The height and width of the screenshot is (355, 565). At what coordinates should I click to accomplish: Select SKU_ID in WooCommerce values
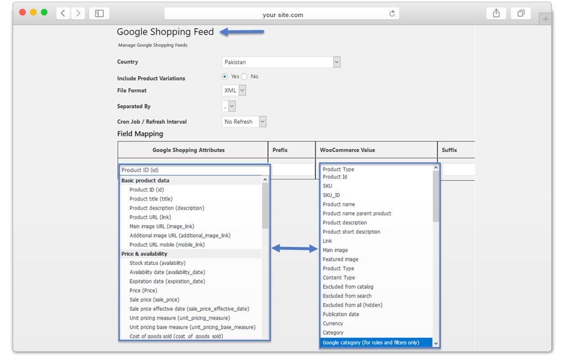click(x=331, y=195)
